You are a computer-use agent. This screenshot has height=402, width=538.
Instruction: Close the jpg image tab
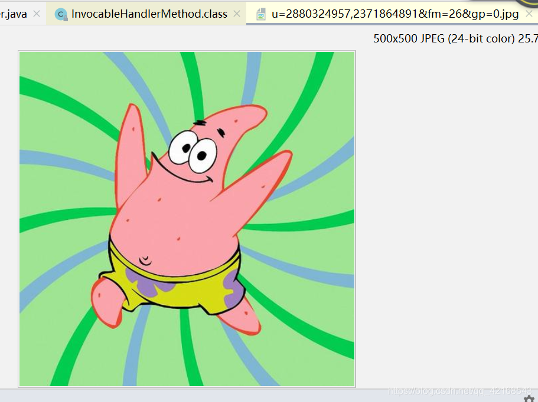click(529, 14)
